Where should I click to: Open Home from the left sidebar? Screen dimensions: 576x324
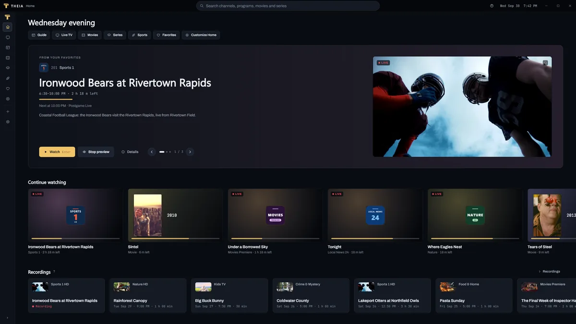coord(8,27)
